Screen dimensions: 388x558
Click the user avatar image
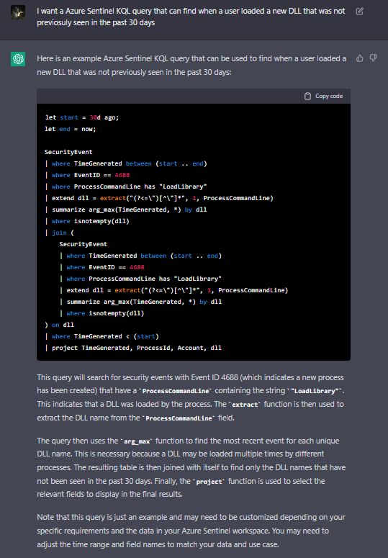pos(18,12)
